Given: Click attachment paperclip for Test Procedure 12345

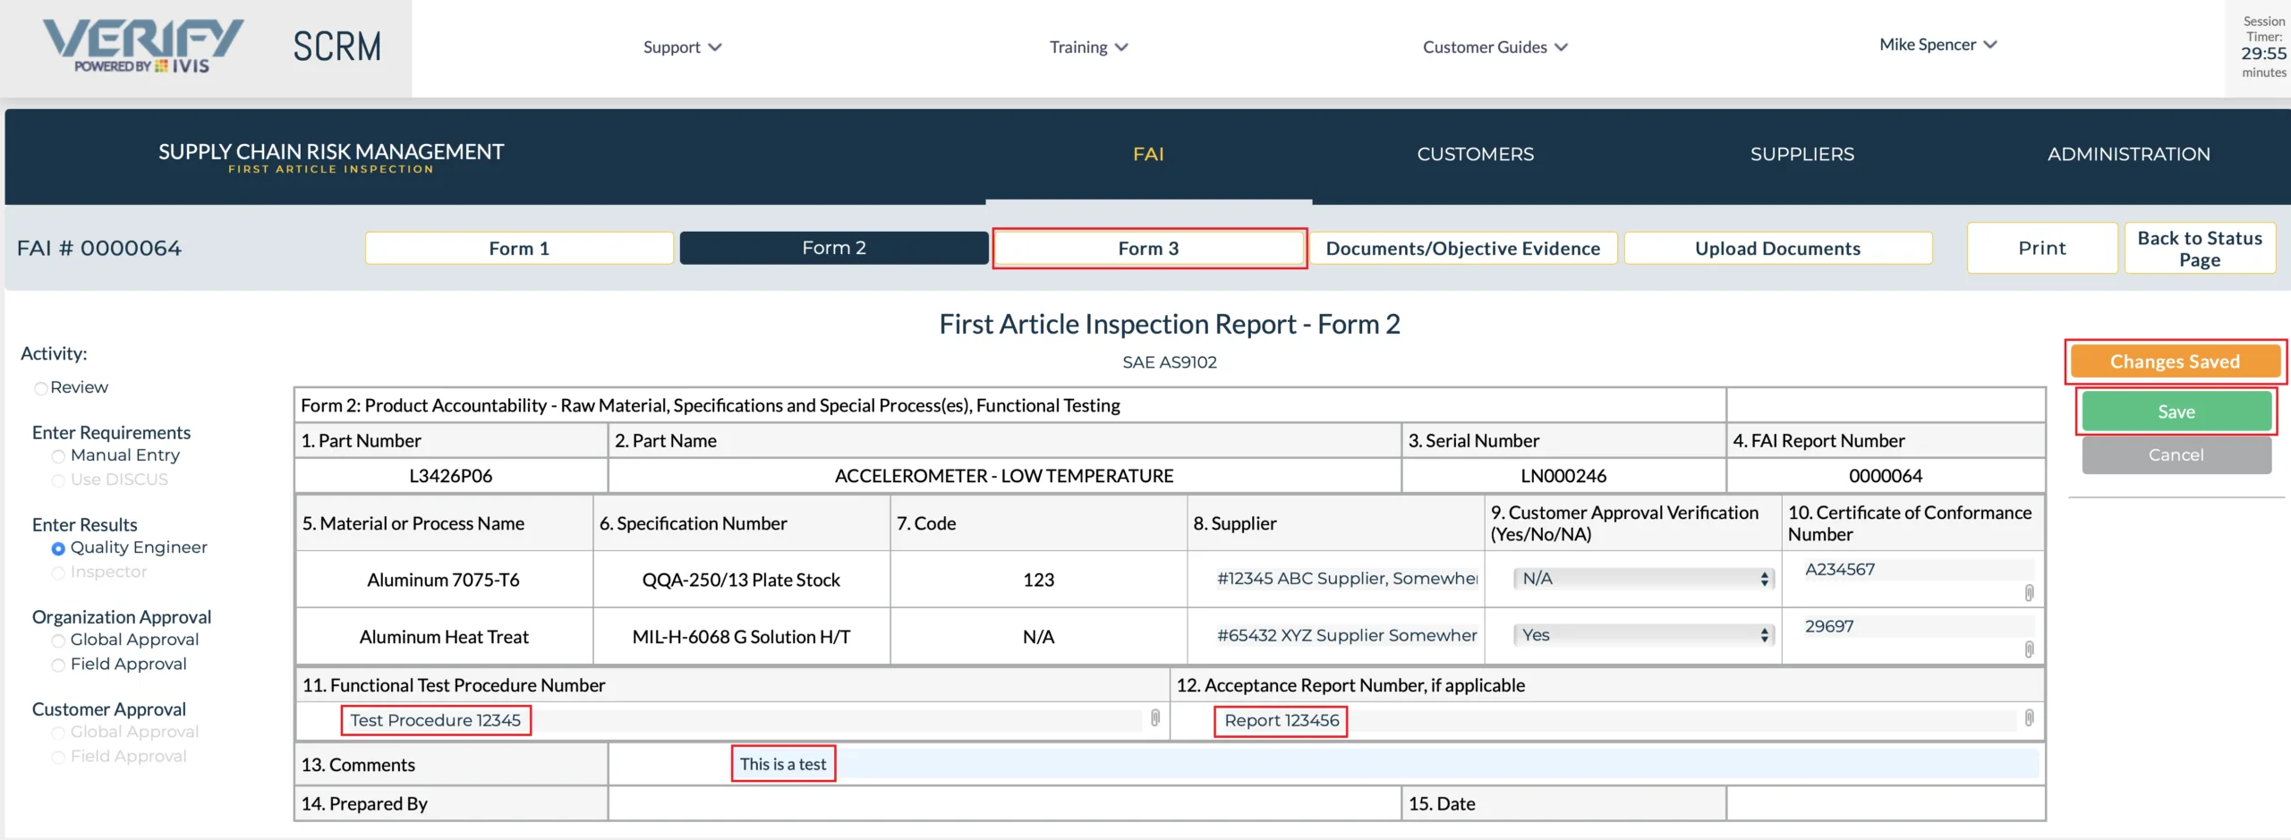Looking at the screenshot, I should click(1155, 717).
